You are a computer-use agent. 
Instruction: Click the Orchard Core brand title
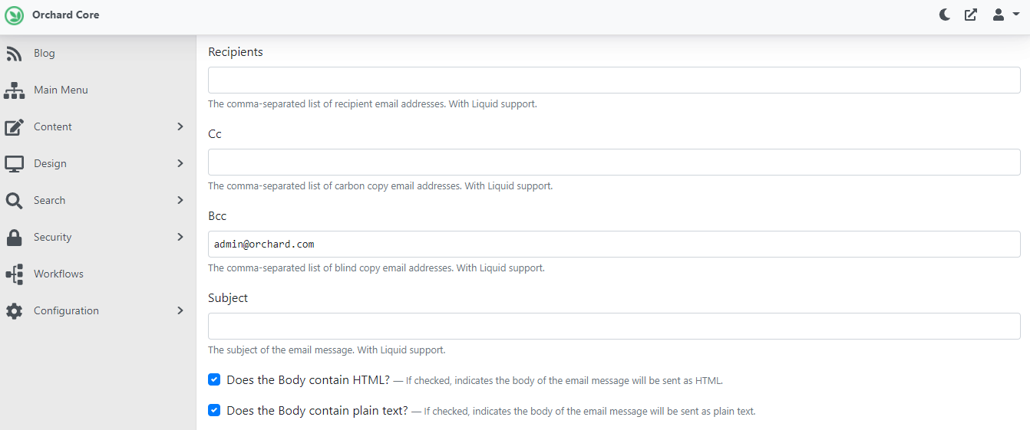[x=65, y=15]
